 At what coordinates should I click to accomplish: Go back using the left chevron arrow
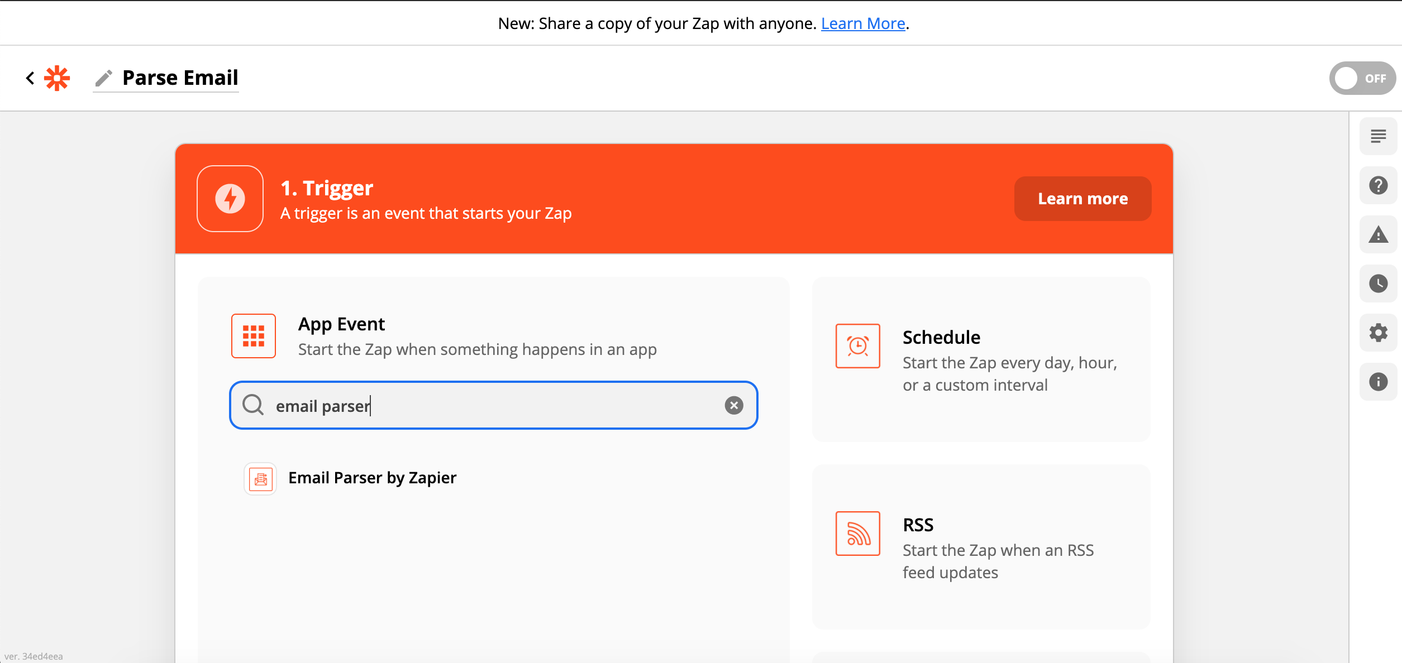(x=30, y=78)
